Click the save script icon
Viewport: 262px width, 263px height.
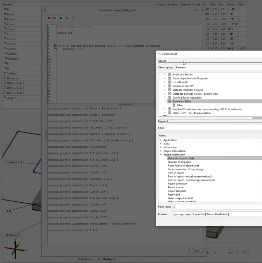(x=73, y=18)
